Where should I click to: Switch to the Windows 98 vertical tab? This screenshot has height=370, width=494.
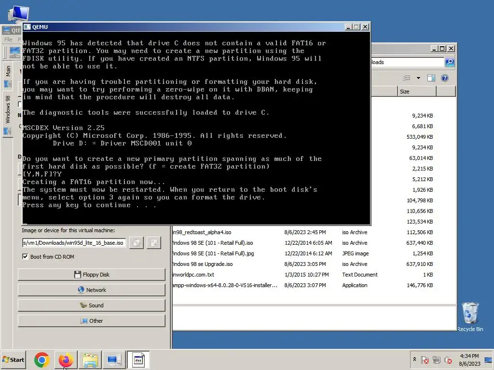click(8, 114)
